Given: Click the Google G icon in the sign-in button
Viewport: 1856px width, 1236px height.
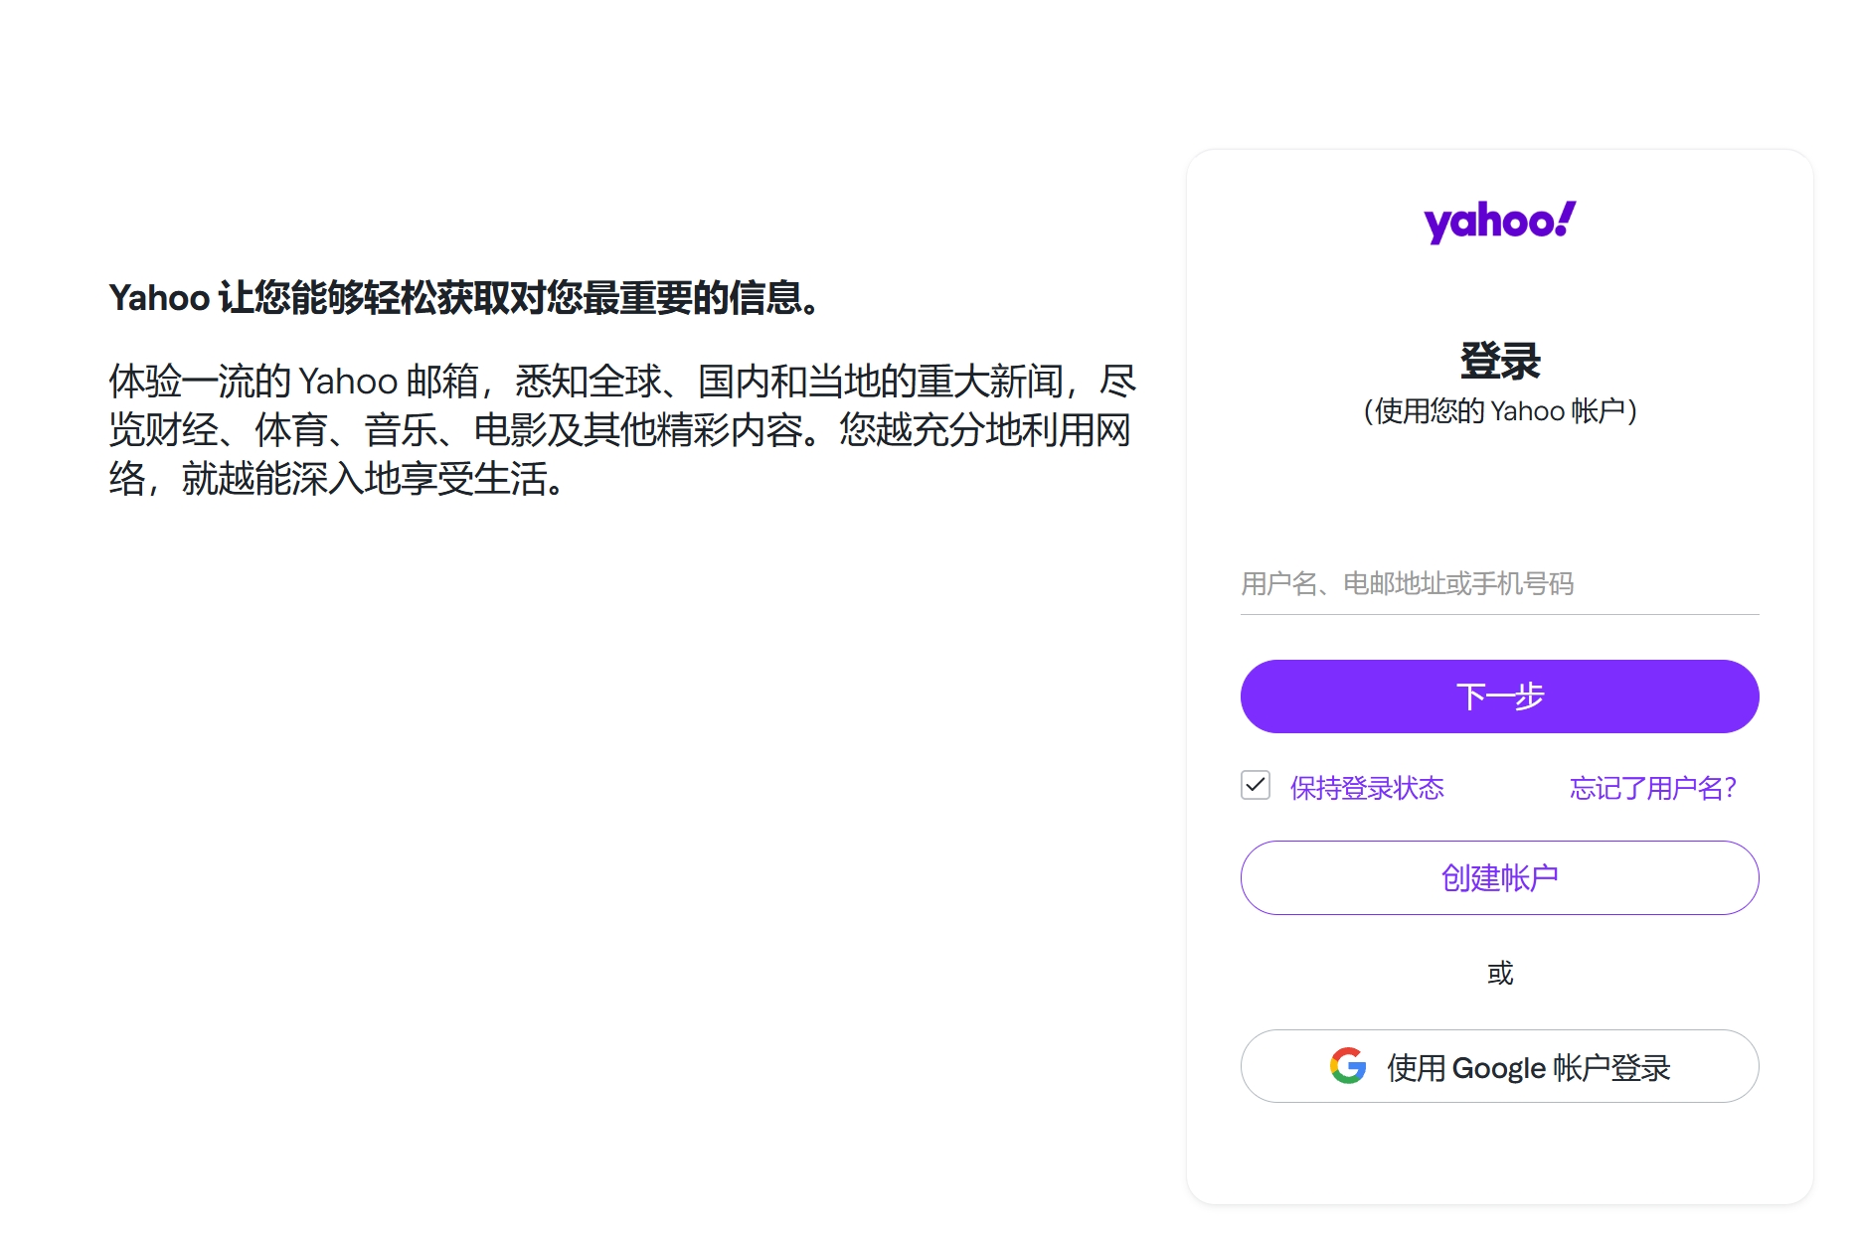Looking at the screenshot, I should coord(1347,1066).
